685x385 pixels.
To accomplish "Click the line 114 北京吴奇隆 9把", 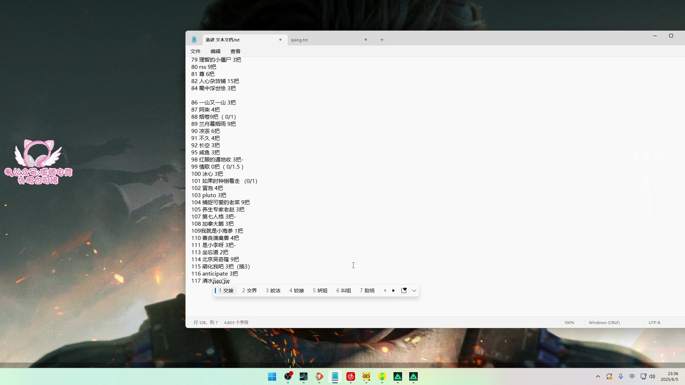I will pyautogui.click(x=215, y=260).
